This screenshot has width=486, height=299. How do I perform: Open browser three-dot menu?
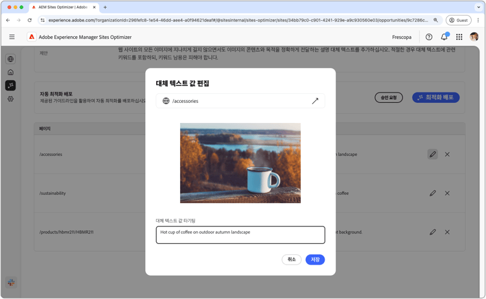[x=478, y=20]
